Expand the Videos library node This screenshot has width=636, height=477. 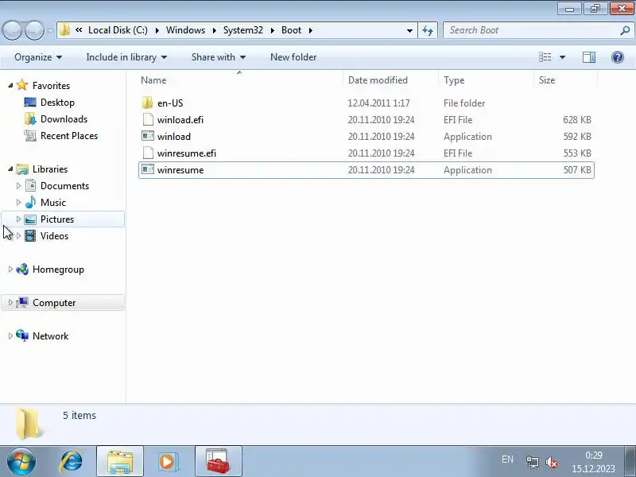18,235
